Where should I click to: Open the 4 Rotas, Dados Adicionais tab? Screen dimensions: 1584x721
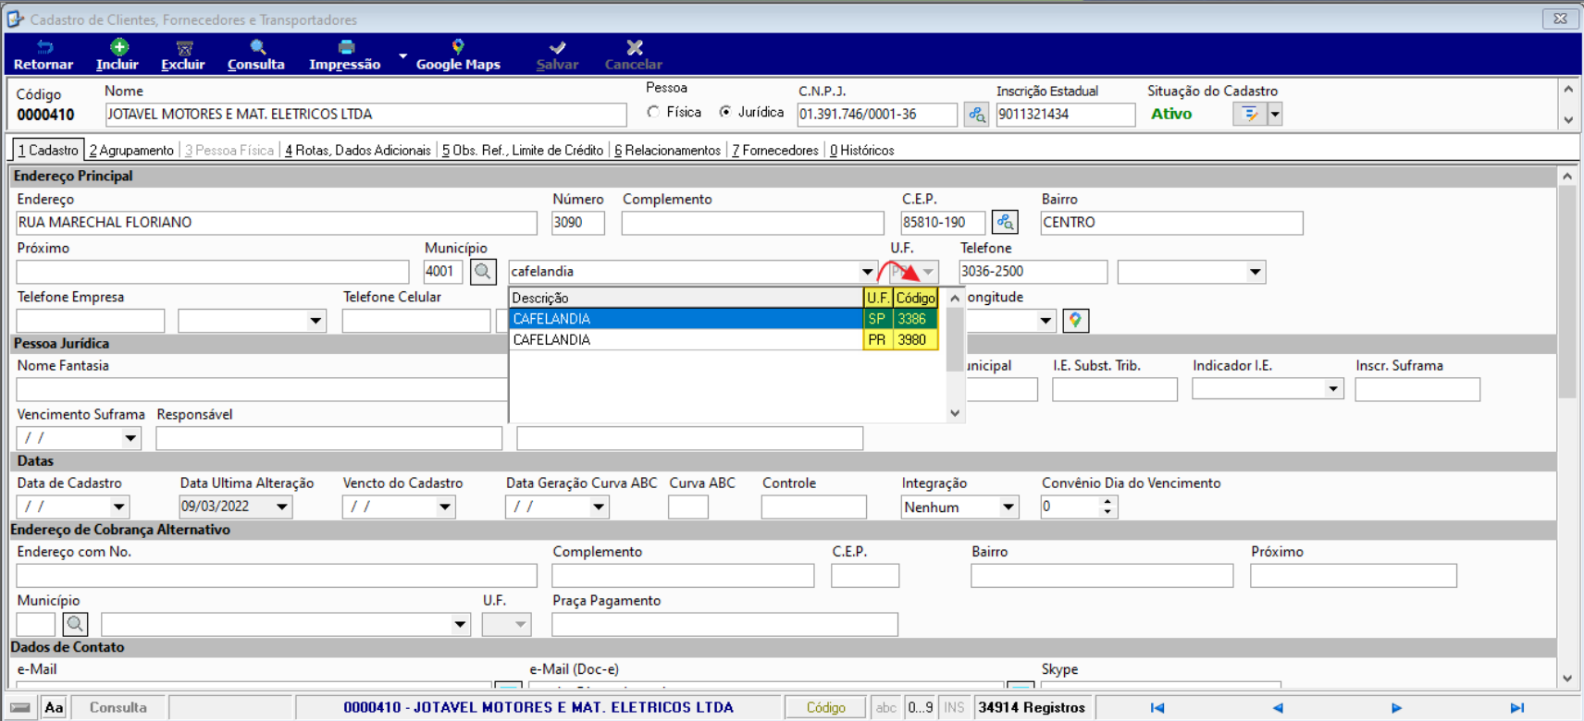coord(358,150)
